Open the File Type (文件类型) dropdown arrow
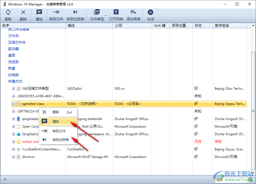The image size is (256, 184). point(106,15)
